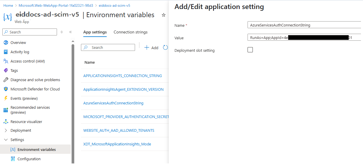This screenshot has width=363, height=164.
Task: Click the Resource visualizer icon
Action: [x=6, y=122]
